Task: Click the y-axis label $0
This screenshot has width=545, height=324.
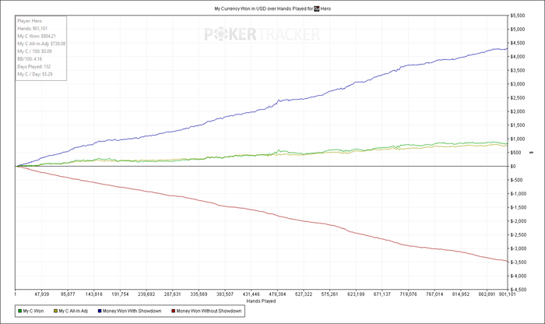Action: pyautogui.click(x=513, y=167)
